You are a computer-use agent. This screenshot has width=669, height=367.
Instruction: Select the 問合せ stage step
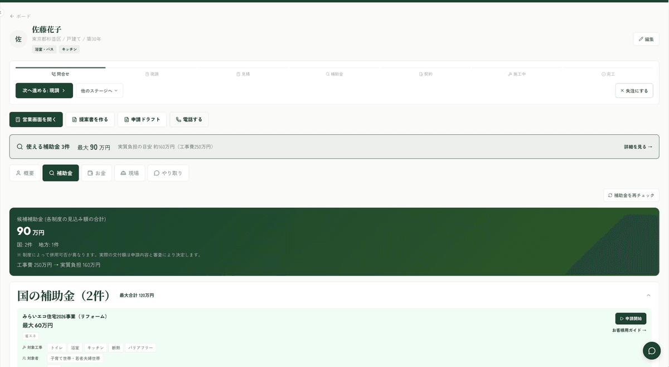pos(60,74)
